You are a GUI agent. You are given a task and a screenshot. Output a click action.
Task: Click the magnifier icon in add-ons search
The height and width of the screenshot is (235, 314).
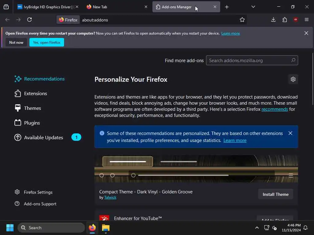[x=293, y=60]
